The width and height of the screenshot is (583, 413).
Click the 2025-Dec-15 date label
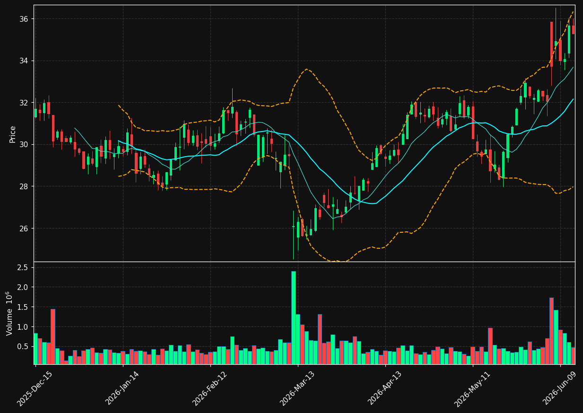(x=35, y=388)
